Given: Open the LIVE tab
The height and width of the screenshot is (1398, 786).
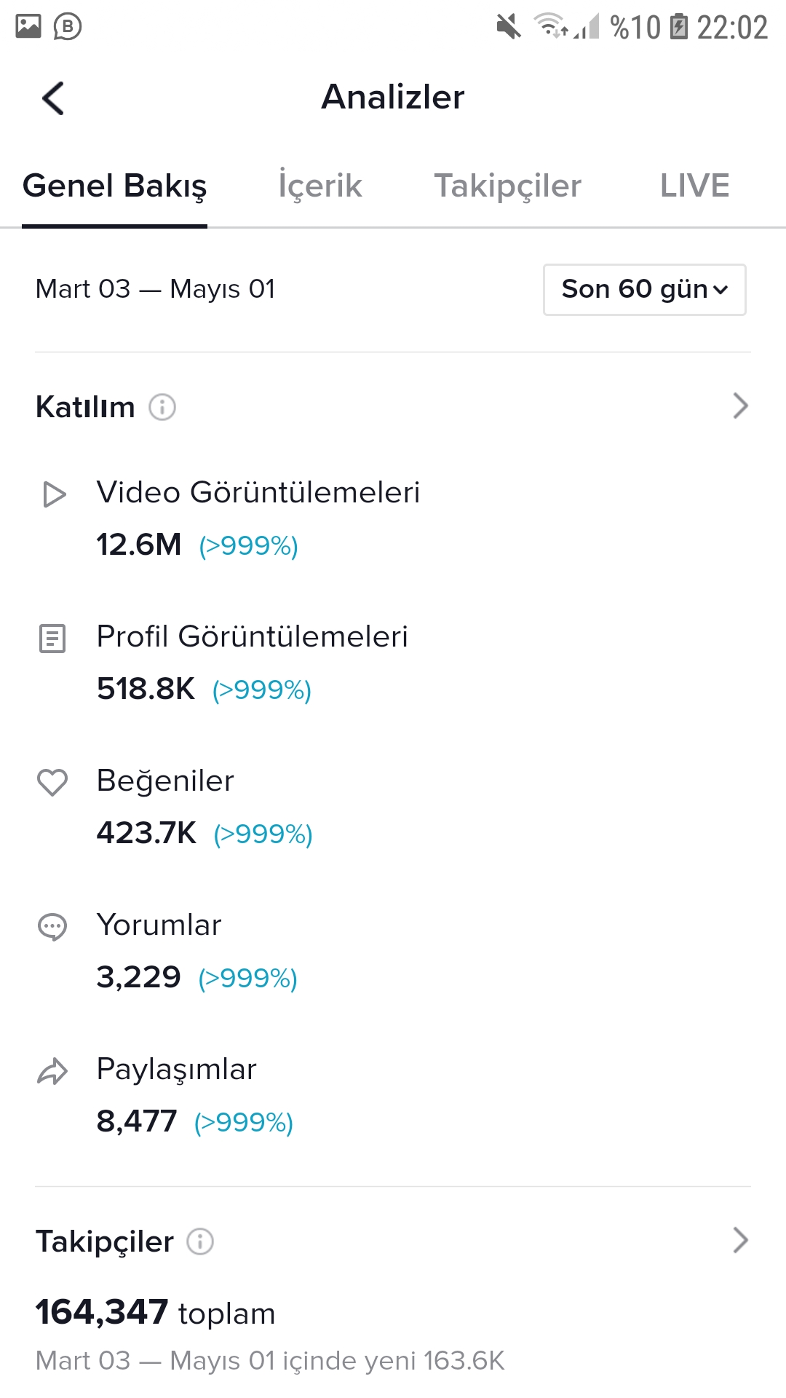Looking at the screenshot, I should pyautogui.click(x=694, y=186).
